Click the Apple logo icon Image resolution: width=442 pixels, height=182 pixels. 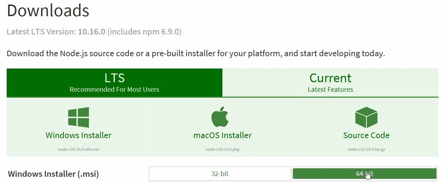coord(220,117)
